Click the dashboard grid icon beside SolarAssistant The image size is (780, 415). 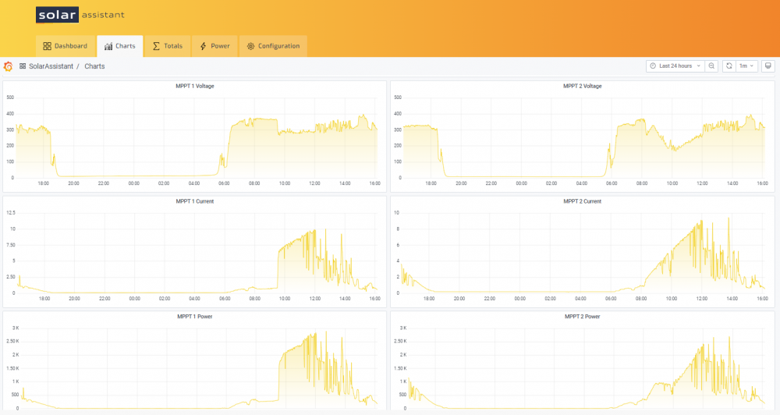(x=23, y=66)
